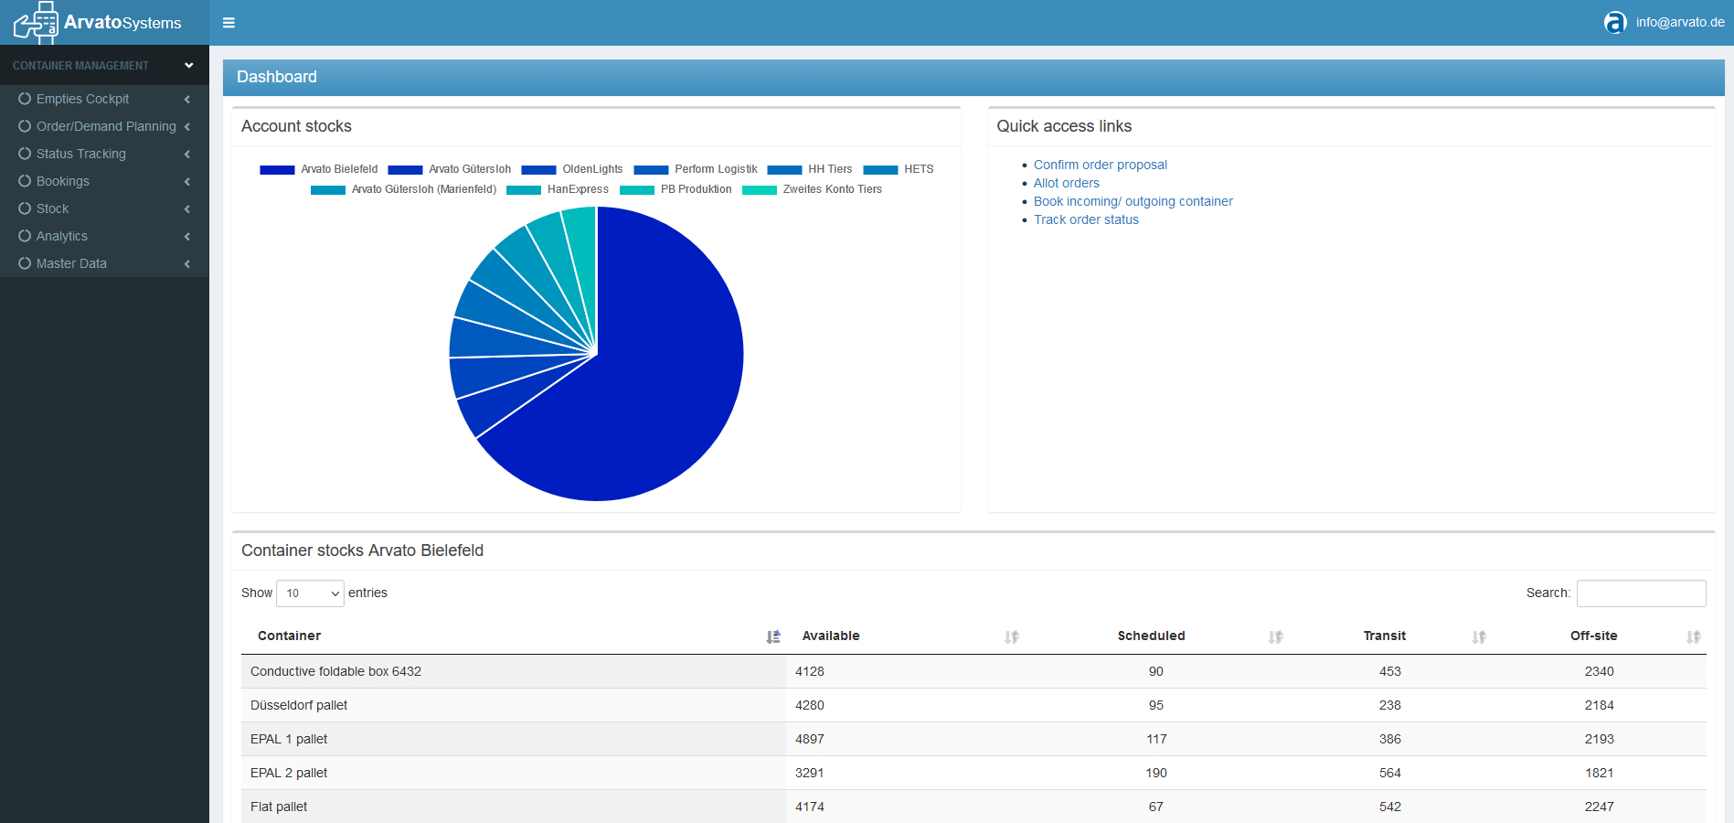Open the Analytics sidebar menu item

62,236
